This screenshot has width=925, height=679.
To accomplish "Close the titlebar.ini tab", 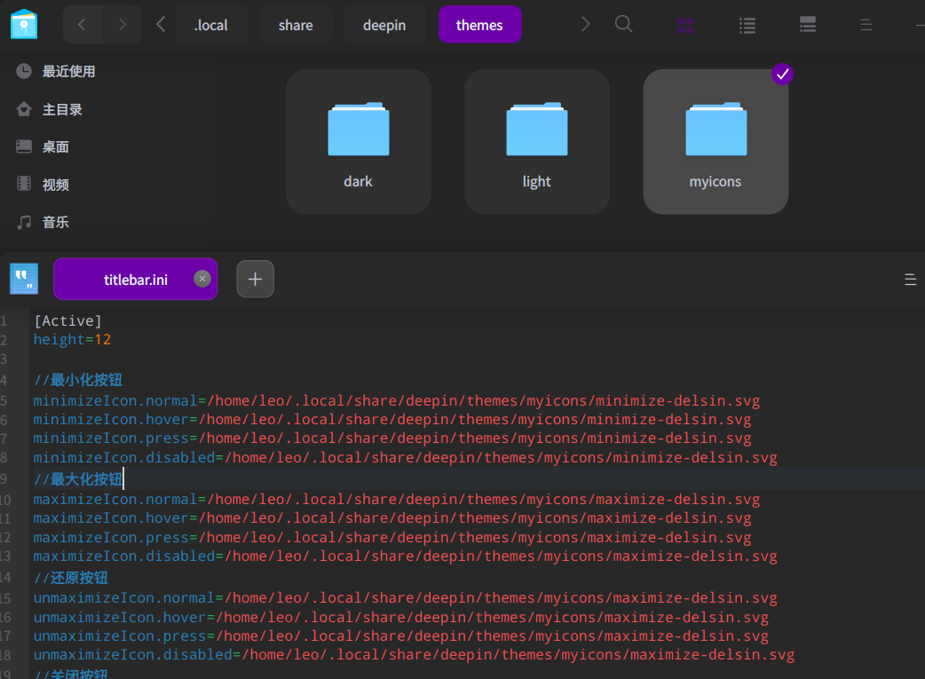I will coord(202,279).
